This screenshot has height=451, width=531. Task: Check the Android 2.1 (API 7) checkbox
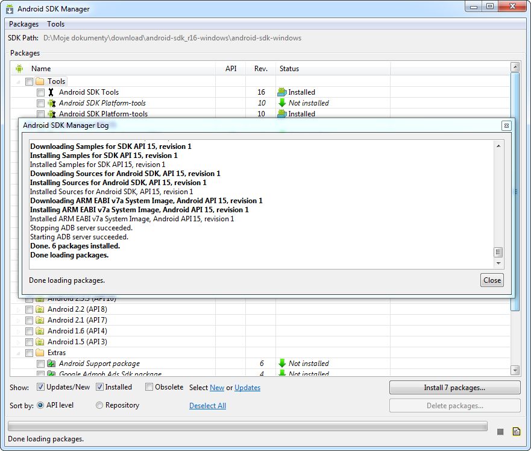[x=29, y=320]
